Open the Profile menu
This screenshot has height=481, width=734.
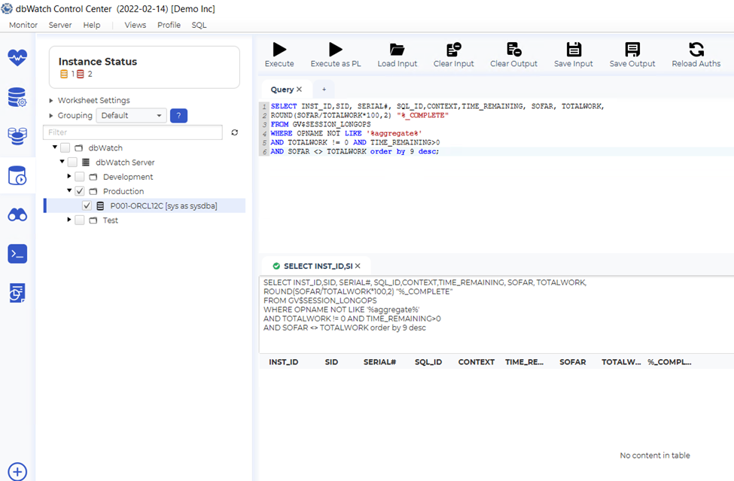click(169, 25)
